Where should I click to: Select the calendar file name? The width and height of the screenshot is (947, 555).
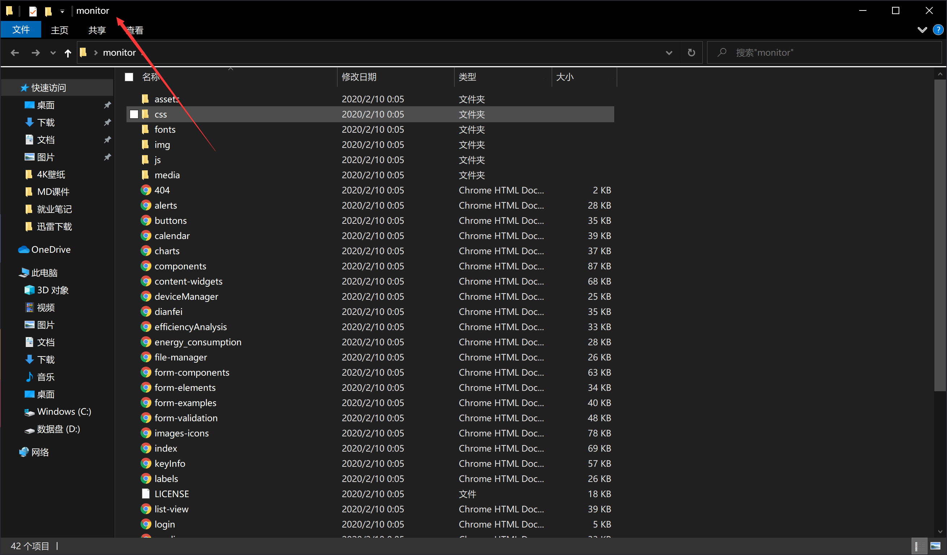tap(172, 236)
